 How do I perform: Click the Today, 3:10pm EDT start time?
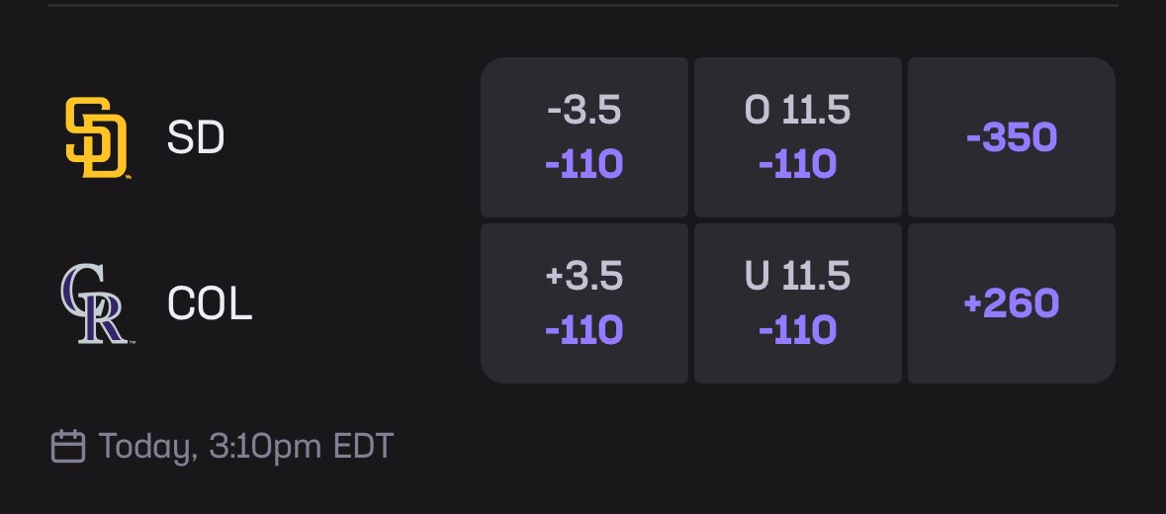[246, 447]
